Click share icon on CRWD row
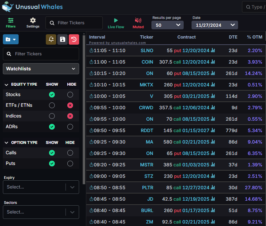Image resolution: width=266 pixels, height=226 pixels. 91,107
